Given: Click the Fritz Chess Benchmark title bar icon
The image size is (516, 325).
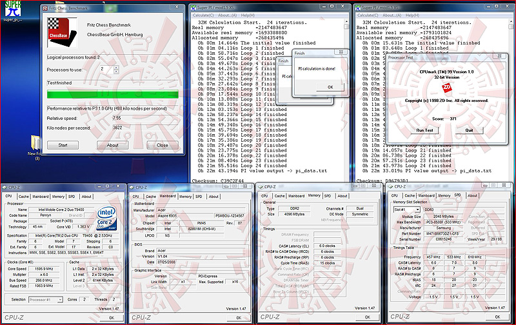Looking at the screenshot, I should coord(45,8).
